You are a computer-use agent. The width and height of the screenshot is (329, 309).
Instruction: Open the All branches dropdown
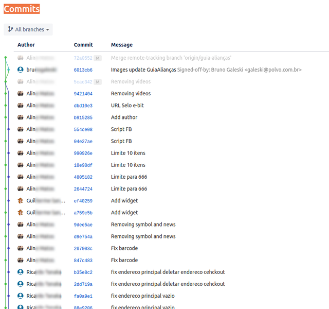click(x=28, y=29)
